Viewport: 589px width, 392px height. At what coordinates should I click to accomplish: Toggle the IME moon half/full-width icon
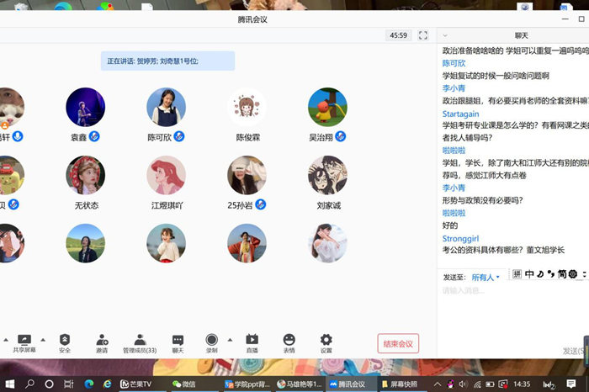point(540,274)
